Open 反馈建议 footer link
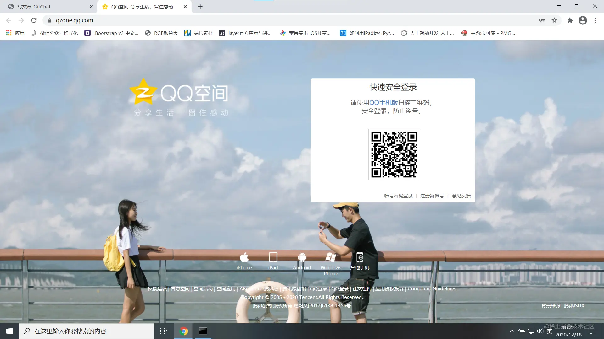Image resolution: width=604 pixels, height=339 pixels. [x=157, y=289]
